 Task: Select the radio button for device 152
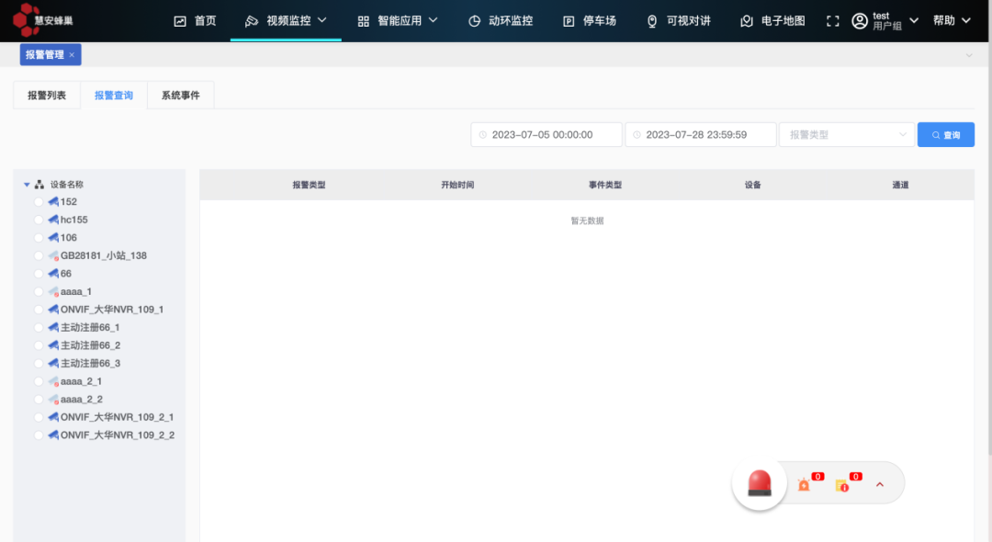tap(39, 202)
